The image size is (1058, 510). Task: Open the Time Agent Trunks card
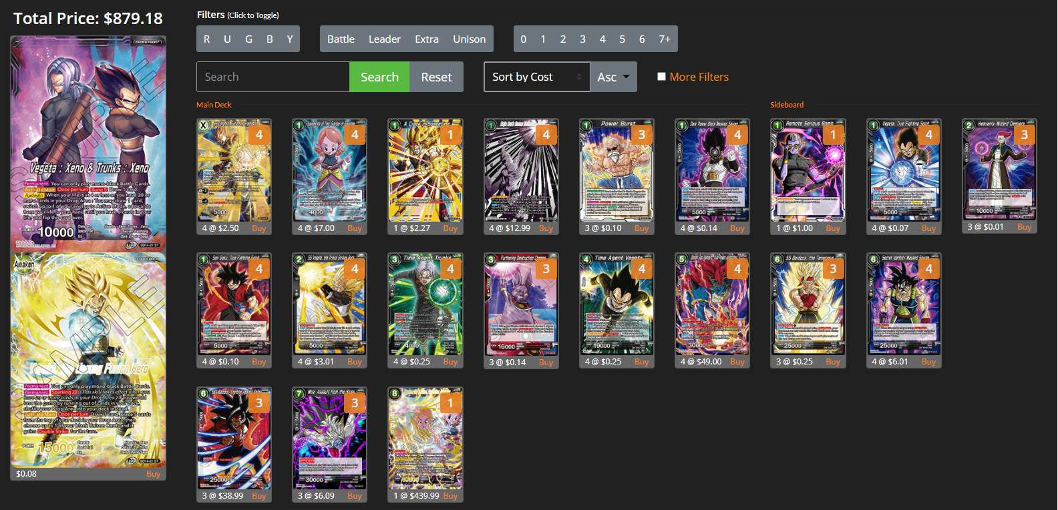[425, 304]
